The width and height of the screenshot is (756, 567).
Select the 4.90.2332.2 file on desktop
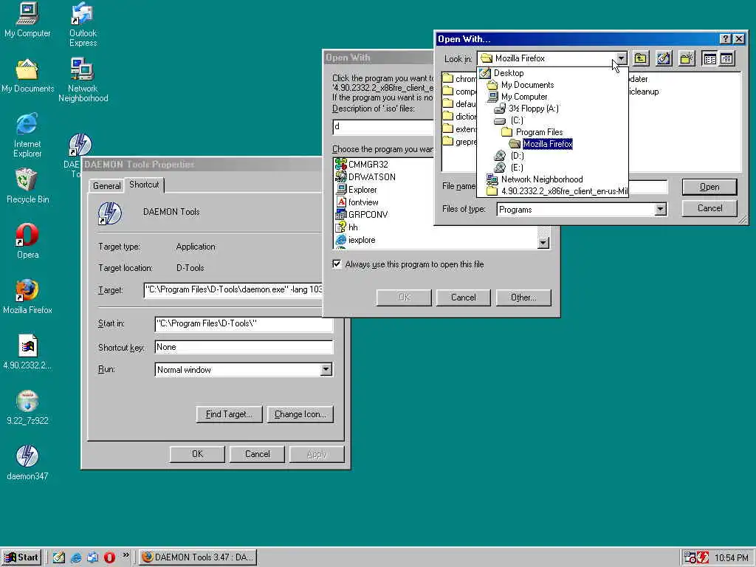(x=27, y=352)
